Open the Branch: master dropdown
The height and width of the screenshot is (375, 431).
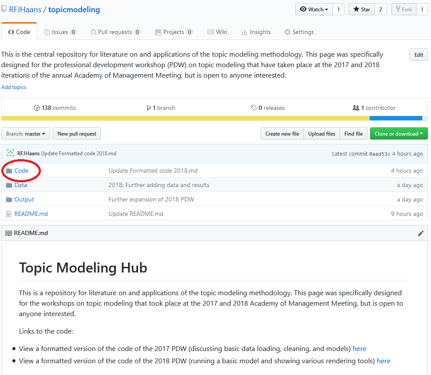[x=26, y=133]
